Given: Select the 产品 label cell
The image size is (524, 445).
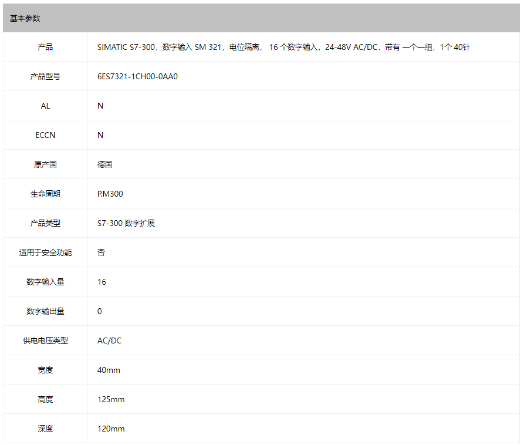Looking at the screenshot, I should pyautogui.click(x=45, y=47).
